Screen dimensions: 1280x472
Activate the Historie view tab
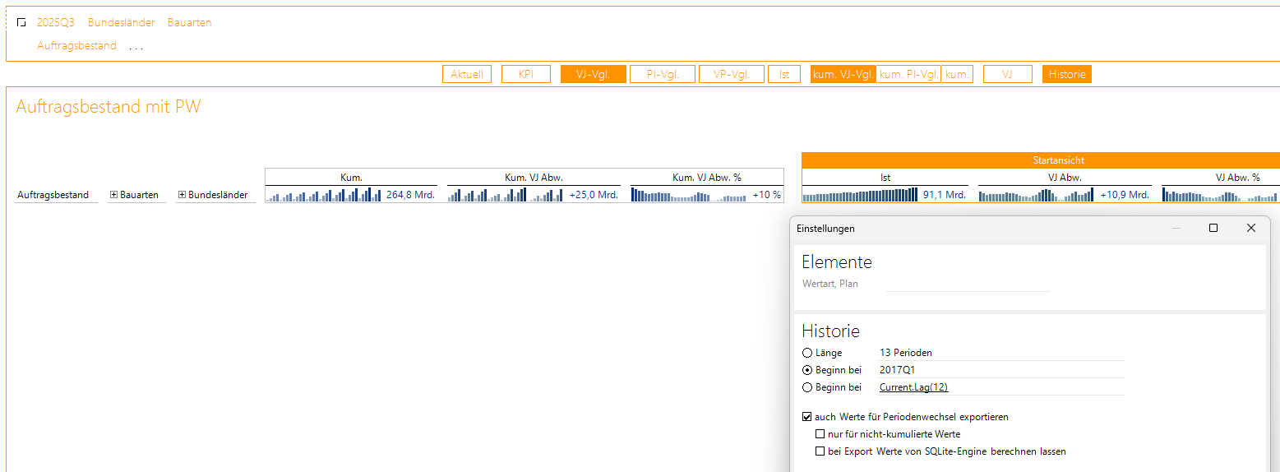click(x=1066, y=74)
